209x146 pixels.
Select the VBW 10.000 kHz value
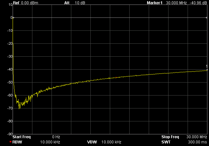[x=111, y=142]
